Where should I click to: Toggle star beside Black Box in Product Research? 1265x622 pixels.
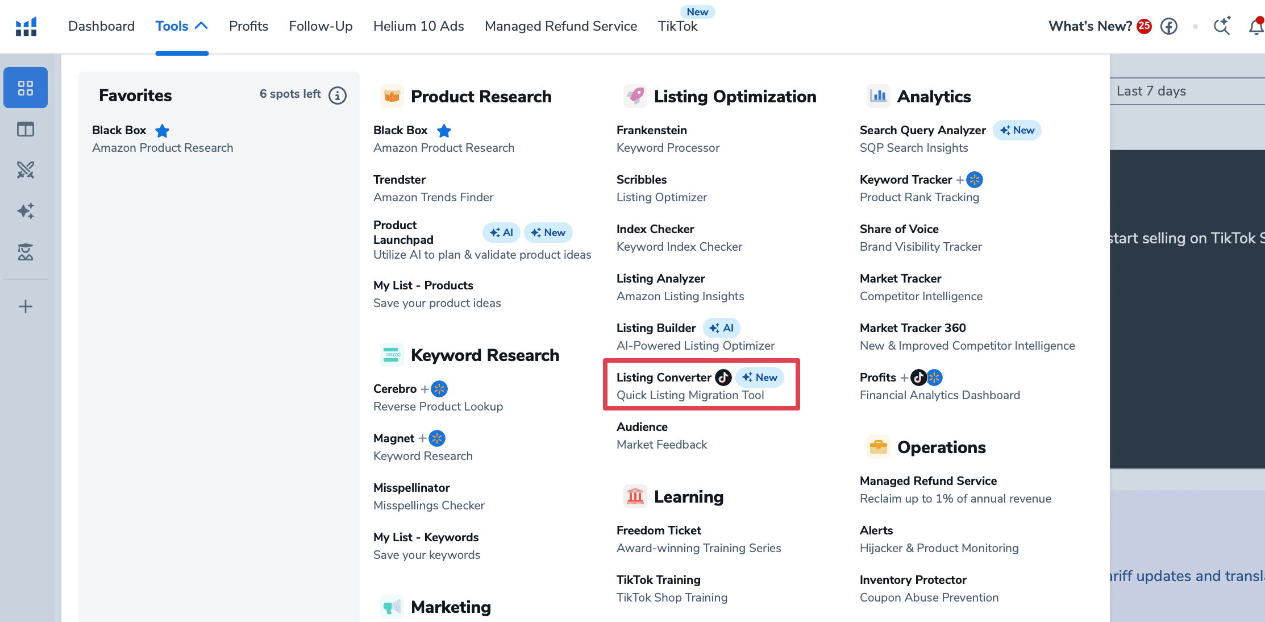tap(444, 131)
